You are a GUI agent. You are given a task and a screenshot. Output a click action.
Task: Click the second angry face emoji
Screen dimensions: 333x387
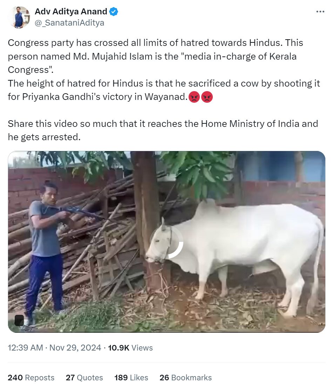click(x=207, y=97)
